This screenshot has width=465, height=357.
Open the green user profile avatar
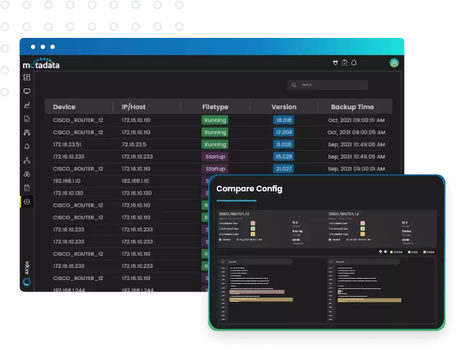pyautogui.click(x=394, y=63)
